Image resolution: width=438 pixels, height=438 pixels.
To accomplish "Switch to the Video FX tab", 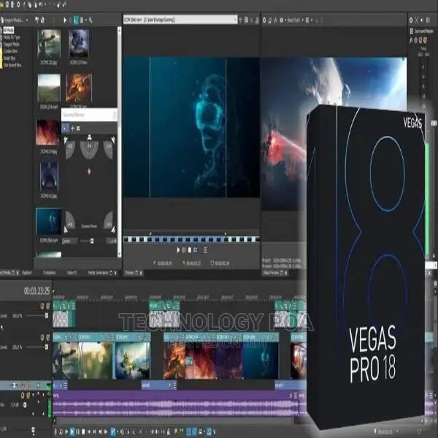I will [x=72, y=272].
